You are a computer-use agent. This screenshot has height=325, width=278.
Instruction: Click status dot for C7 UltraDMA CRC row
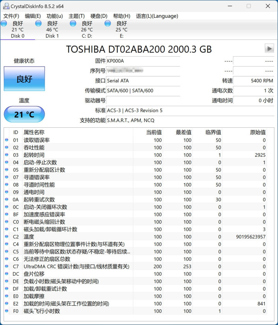click(x=7, y=266)
